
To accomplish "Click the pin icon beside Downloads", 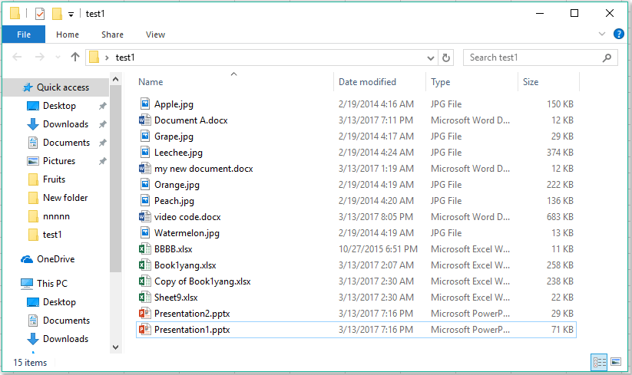I will (102, 124).
